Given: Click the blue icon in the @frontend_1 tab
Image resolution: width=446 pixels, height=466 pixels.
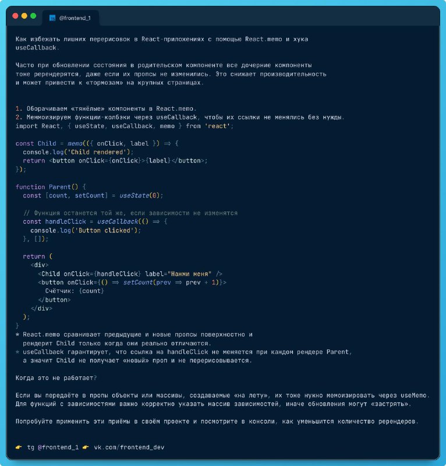Looking at the screenshot, I should tap(52, 18).
